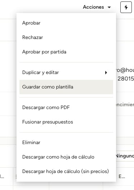Open the Duplicar y editar entry
This screenshot has width=134, height=190.
66,73
